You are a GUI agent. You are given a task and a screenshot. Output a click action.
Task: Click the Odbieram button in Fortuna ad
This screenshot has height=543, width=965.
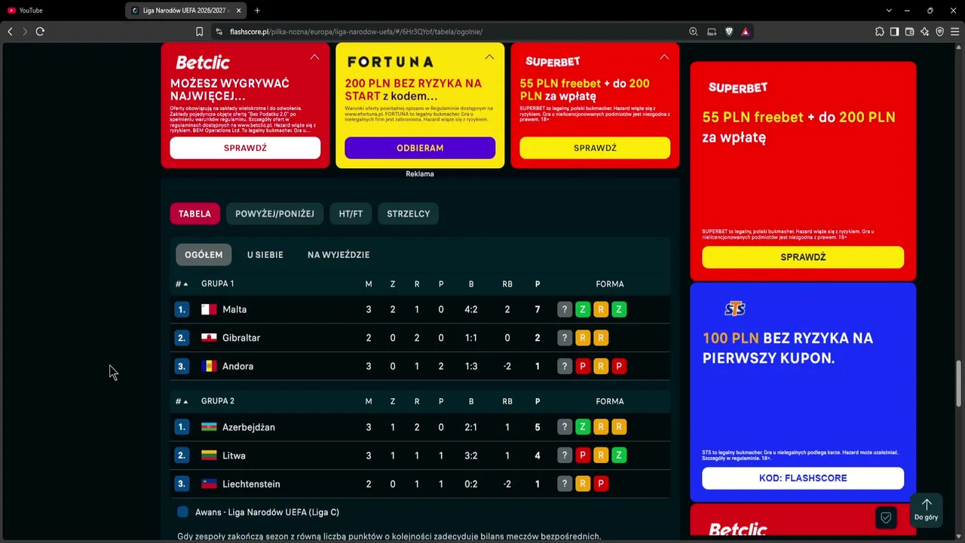click(x=420, y=148)
